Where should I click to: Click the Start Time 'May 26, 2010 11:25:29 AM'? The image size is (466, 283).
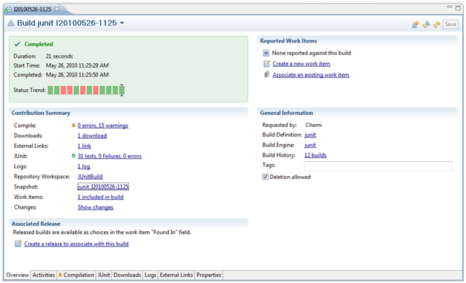pyautogui.click(x=77, y=65)
